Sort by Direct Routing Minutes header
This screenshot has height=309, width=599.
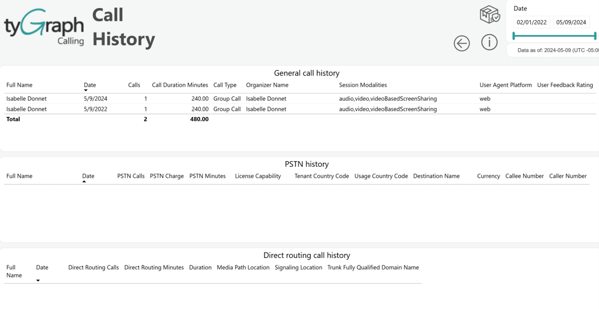click(154, 267)
